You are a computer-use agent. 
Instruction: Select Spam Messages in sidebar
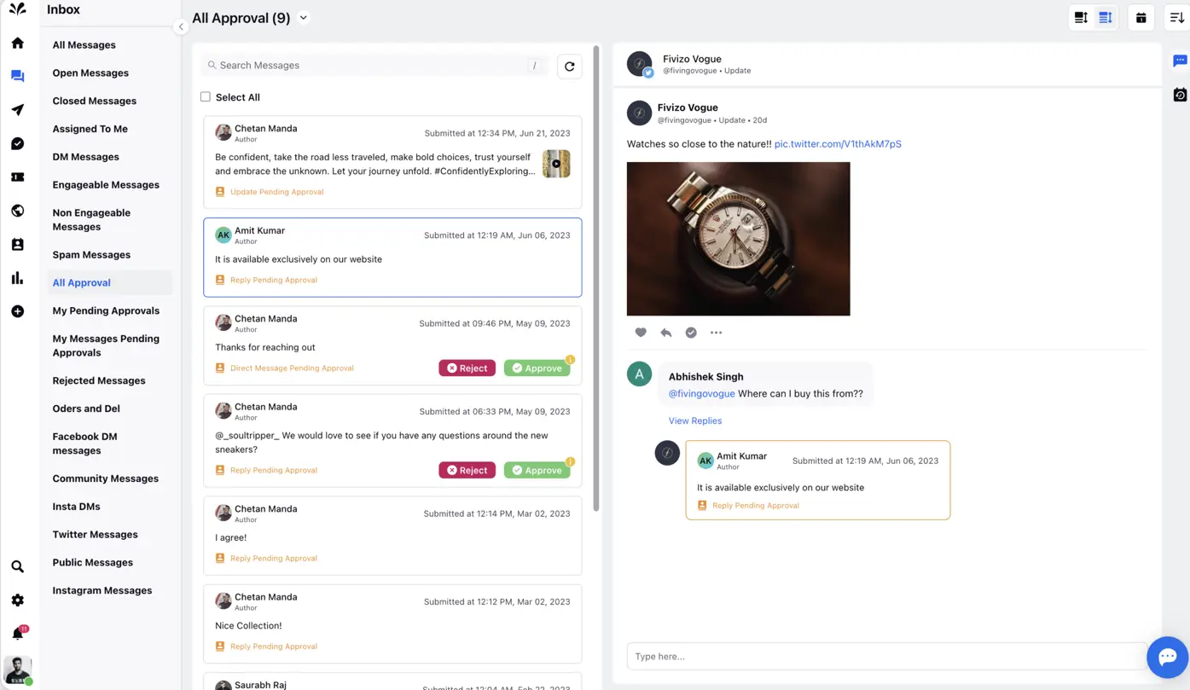pos(91,255)
